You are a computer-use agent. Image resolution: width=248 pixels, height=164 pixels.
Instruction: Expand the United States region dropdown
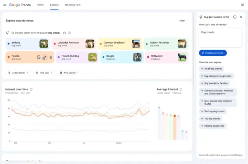pos(19,73)
